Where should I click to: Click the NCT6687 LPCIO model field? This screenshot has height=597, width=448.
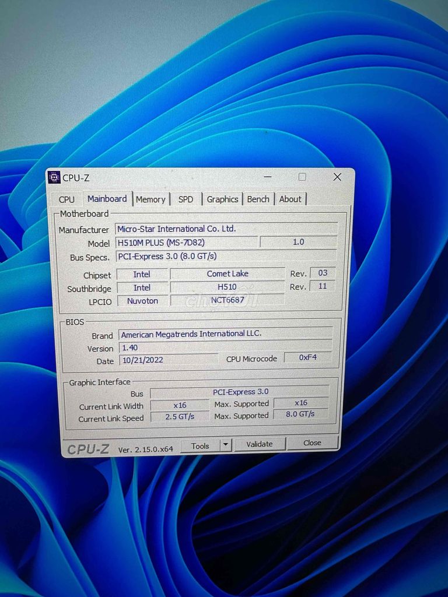pyautogui.click(x=228, y=300)
